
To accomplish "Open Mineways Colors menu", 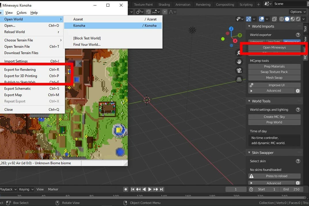I will pos(22,13).
